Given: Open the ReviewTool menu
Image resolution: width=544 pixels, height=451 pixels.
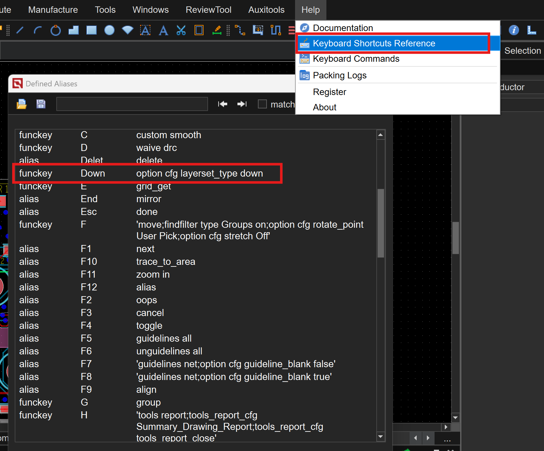Looking at the screenshot, I should pos(208,10).
